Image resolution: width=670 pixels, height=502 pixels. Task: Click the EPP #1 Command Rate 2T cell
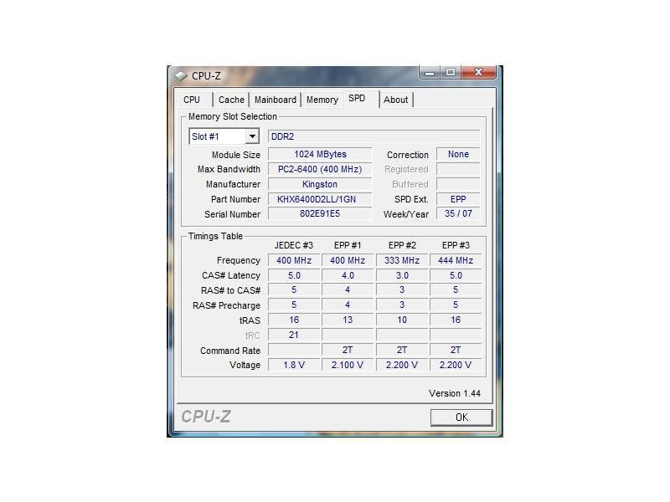(x=348, y=350)
